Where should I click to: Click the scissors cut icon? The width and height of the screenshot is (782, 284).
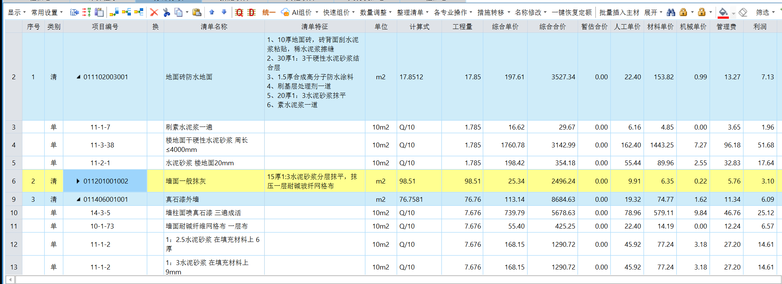tap(166, 12)
